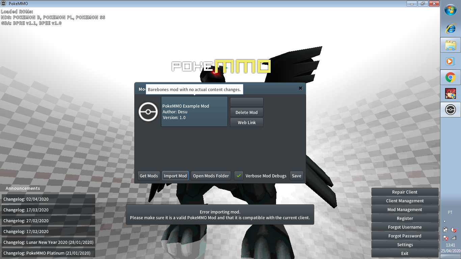
Task: Open Mods Folder button
Action: [211, 176]
